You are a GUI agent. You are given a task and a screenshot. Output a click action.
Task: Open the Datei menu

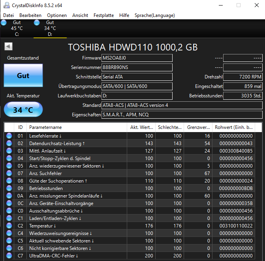click(8, 15)
